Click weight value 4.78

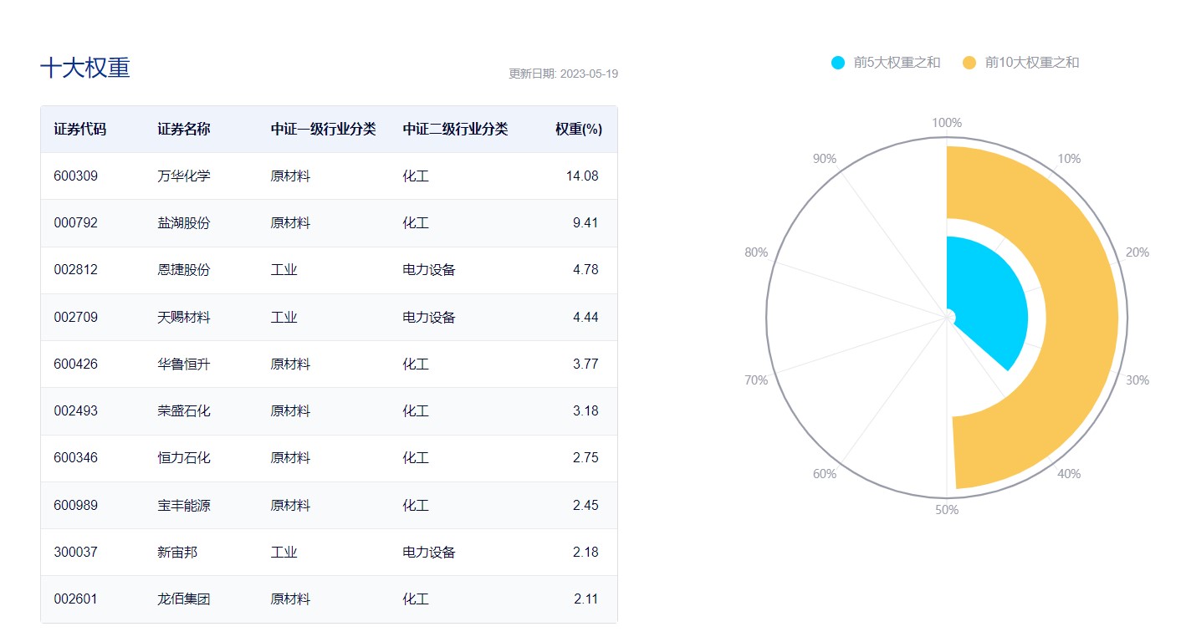(585, 270)
